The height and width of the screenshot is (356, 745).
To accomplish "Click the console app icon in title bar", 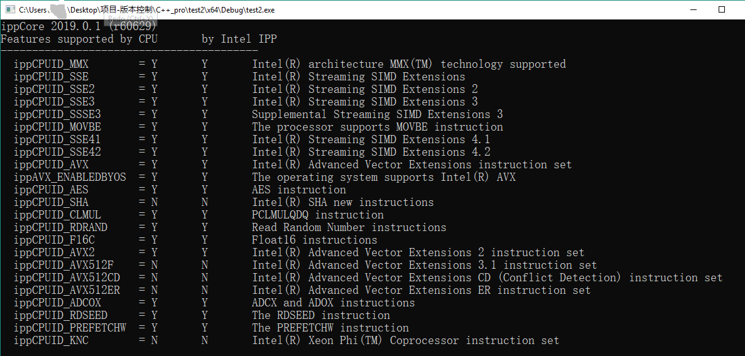I will (9, 10).
